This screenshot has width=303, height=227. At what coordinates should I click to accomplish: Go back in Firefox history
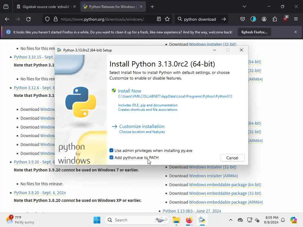7,19
